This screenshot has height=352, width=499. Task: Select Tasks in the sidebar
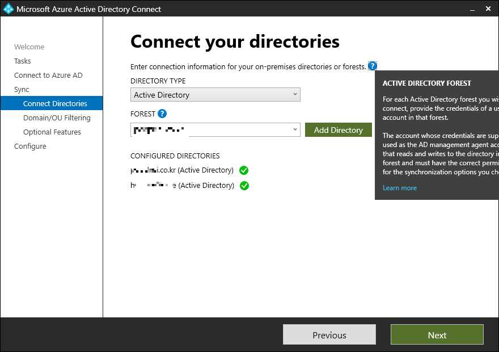coord(23,61)
